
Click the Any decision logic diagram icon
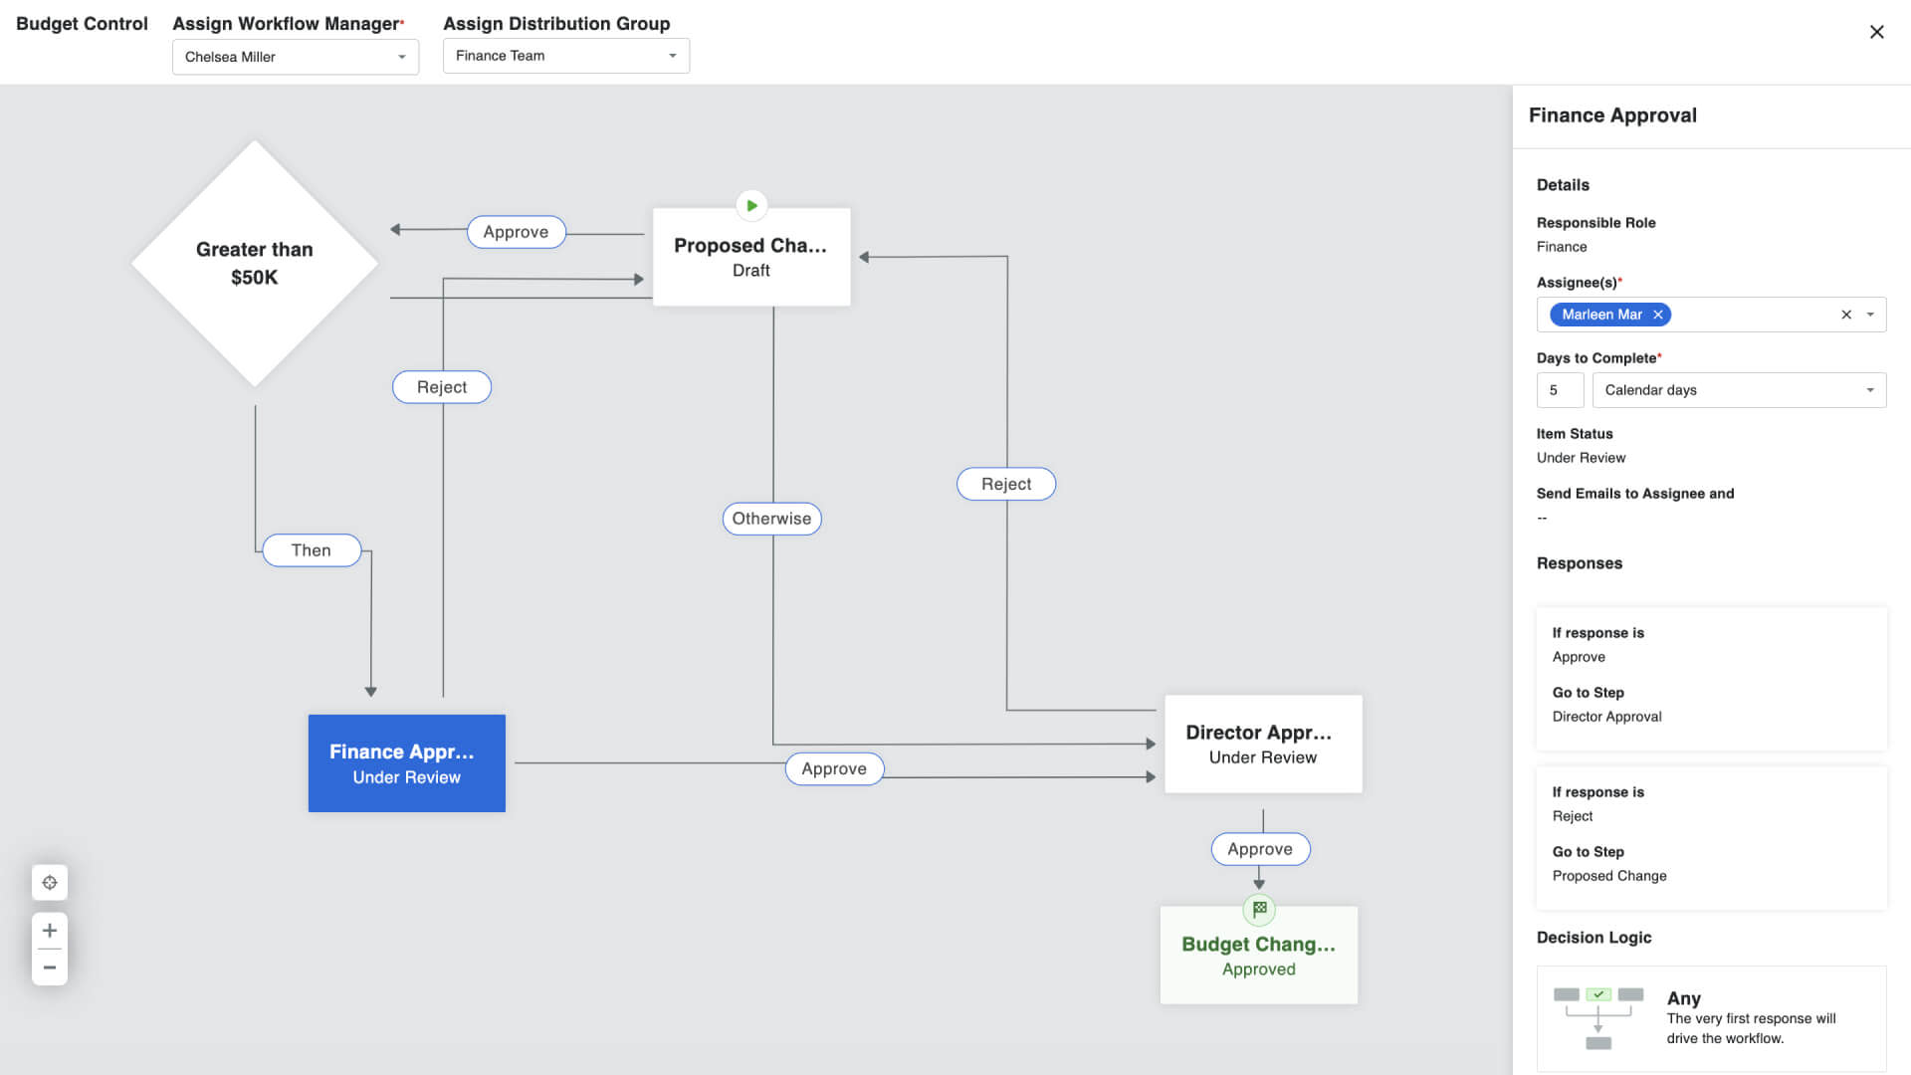click(1598, 1017)
